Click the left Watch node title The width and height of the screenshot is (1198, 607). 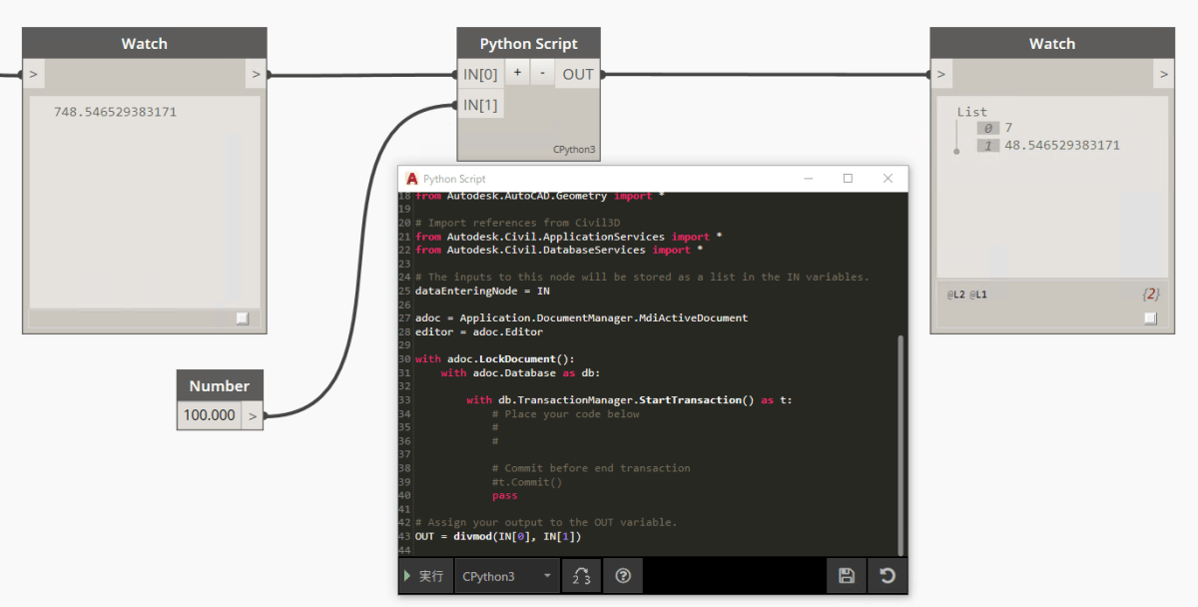(145, 44)
